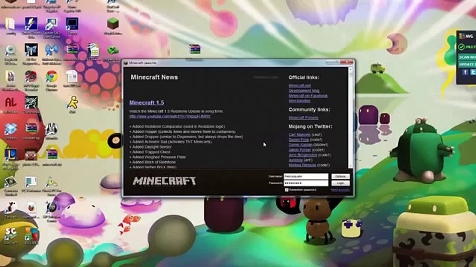Image resolution: width=476 pixels, height=267 pixels.
Task: Open the green checkmark desktop icon
Action: pos(113,50)
